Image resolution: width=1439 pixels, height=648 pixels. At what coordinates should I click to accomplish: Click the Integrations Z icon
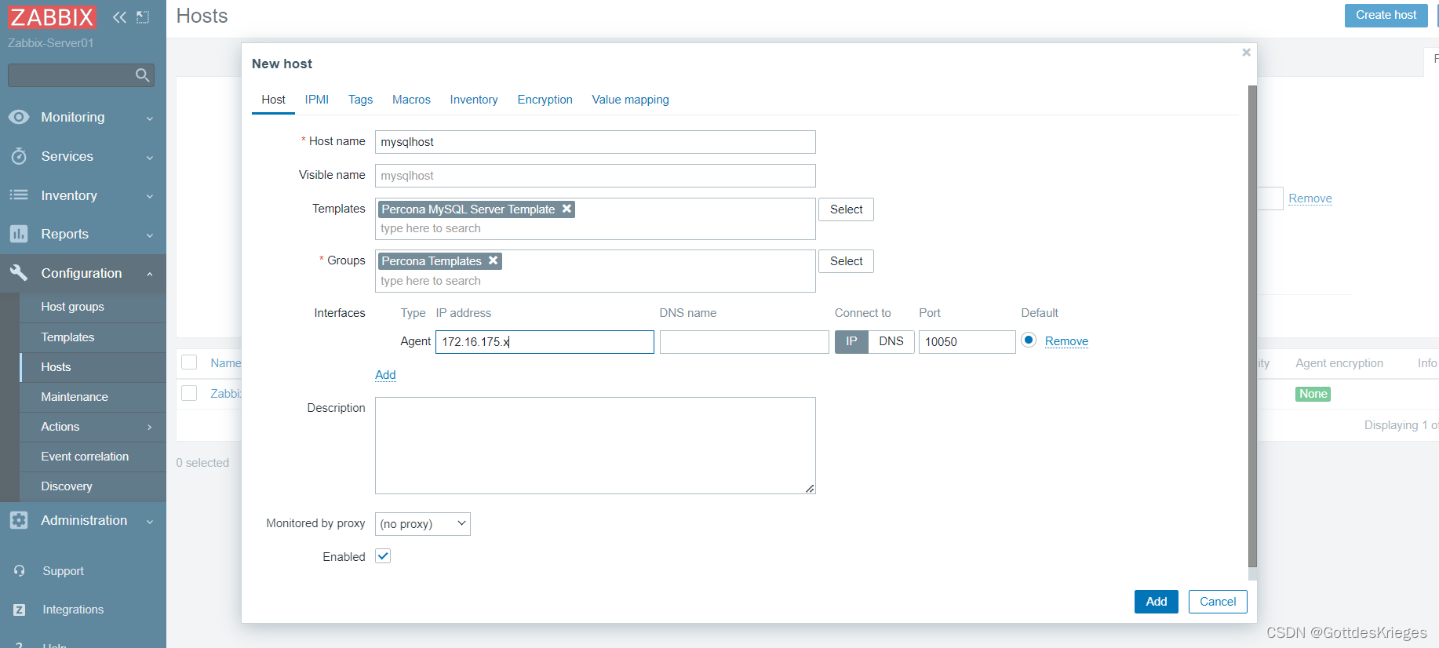pyautogui.click(x=20, y=610)
